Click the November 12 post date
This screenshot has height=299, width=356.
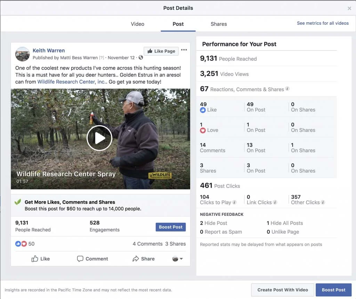pyautogui.click(x=121, y=58)
